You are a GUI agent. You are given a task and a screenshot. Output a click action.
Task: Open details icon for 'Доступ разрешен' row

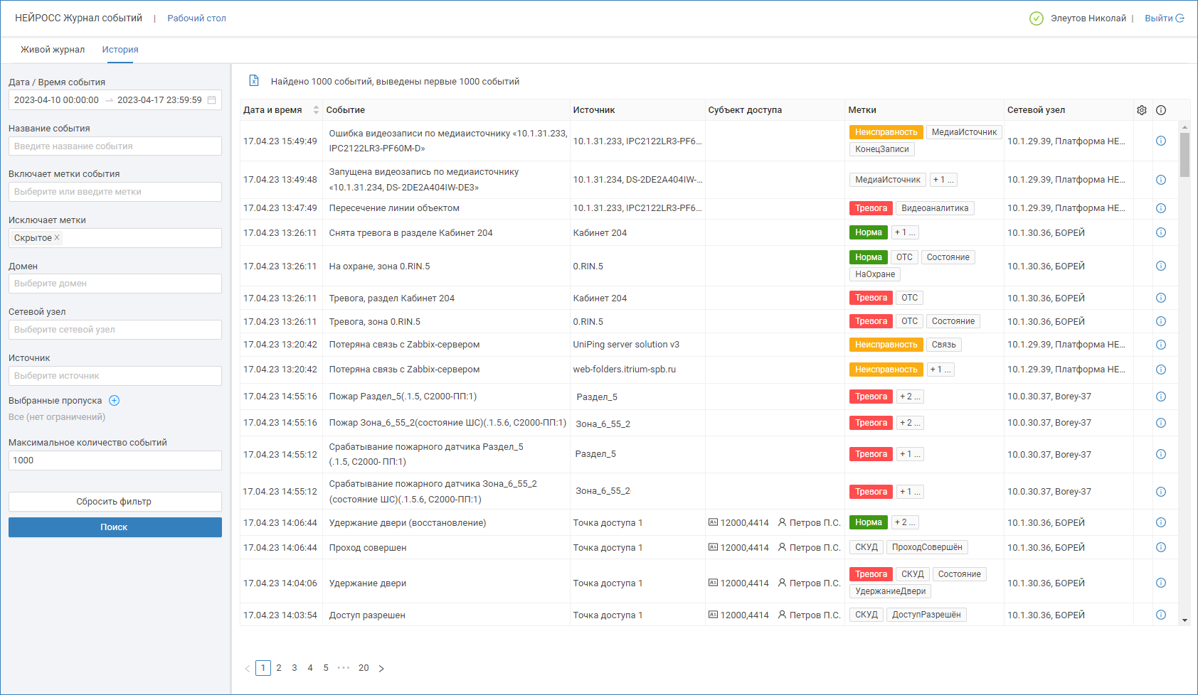pos(1161,615)
